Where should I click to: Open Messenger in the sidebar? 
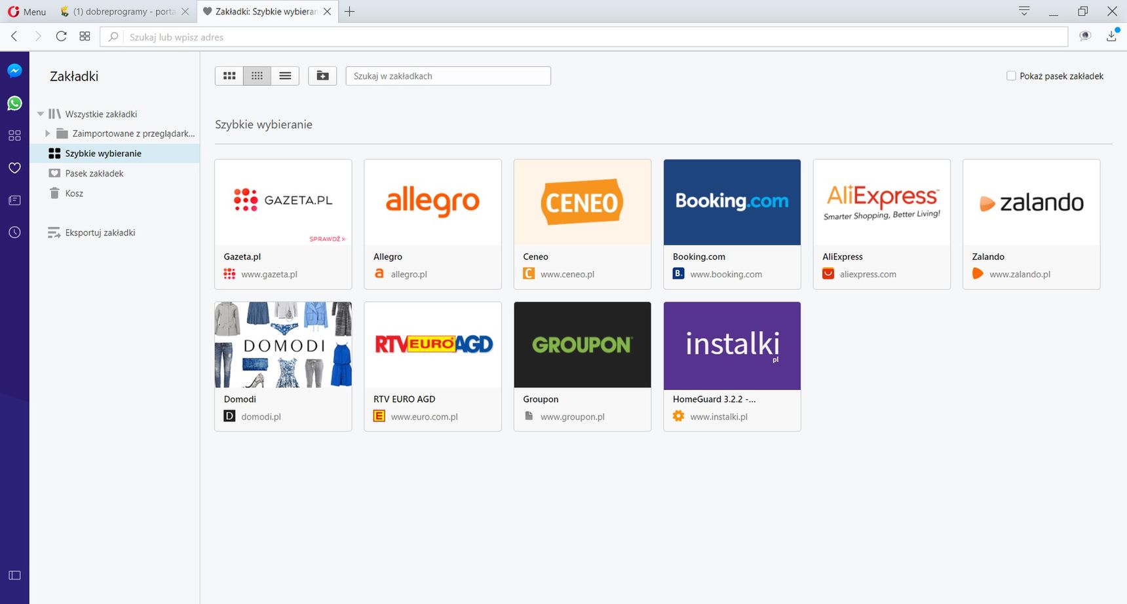(x=14, y=71)
